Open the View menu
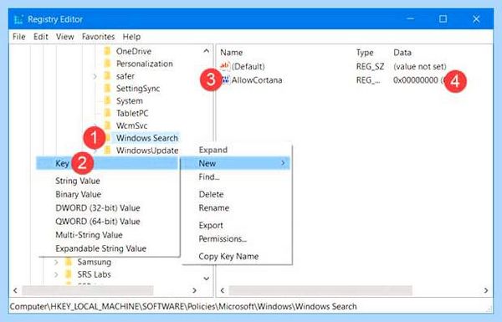 pyautogui.click(x=65, y=37)
